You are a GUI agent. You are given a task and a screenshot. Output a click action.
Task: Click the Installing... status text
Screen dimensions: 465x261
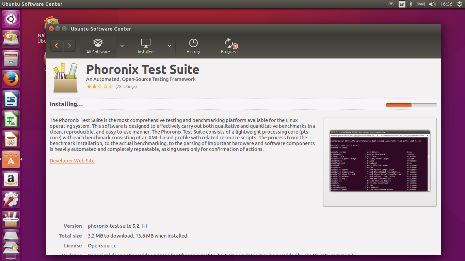click(66, 104)
